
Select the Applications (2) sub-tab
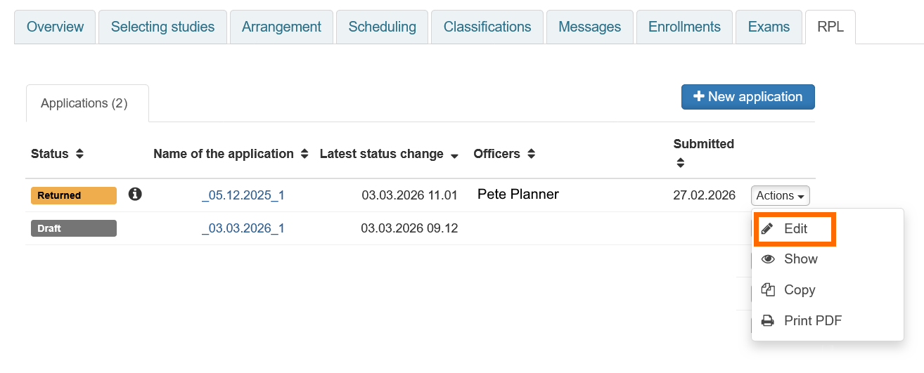click(84, 103)
